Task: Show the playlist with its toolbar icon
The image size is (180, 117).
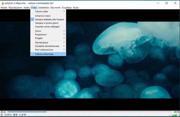Action: pyautogui.click(x=20, y=115)
